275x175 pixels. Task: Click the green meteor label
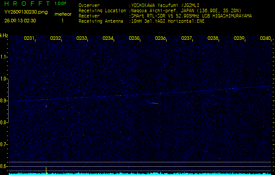(63, 14)
